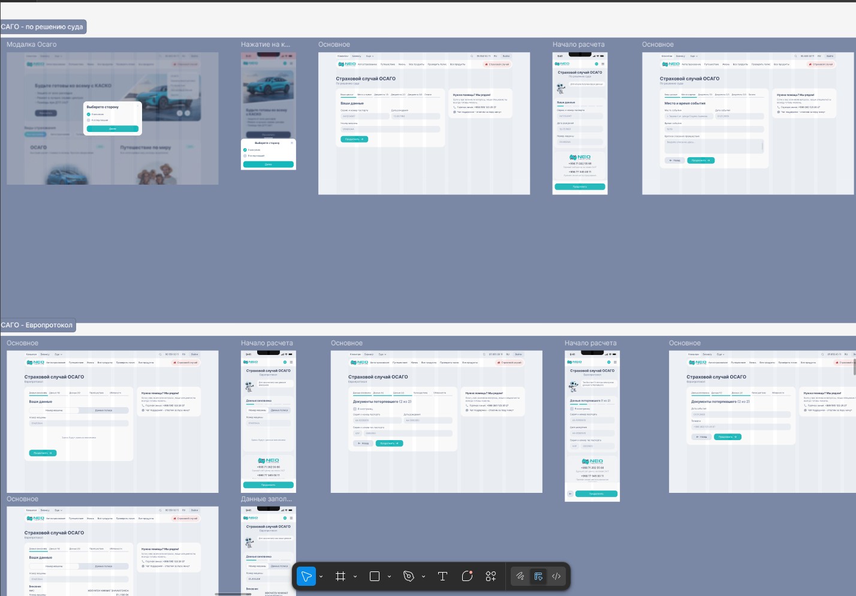Switch to Draw mode squiggle icon
This screenshot has width=856, height=596.
520,576
